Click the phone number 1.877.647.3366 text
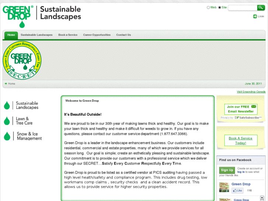The image size is (268, 201). 174,134
